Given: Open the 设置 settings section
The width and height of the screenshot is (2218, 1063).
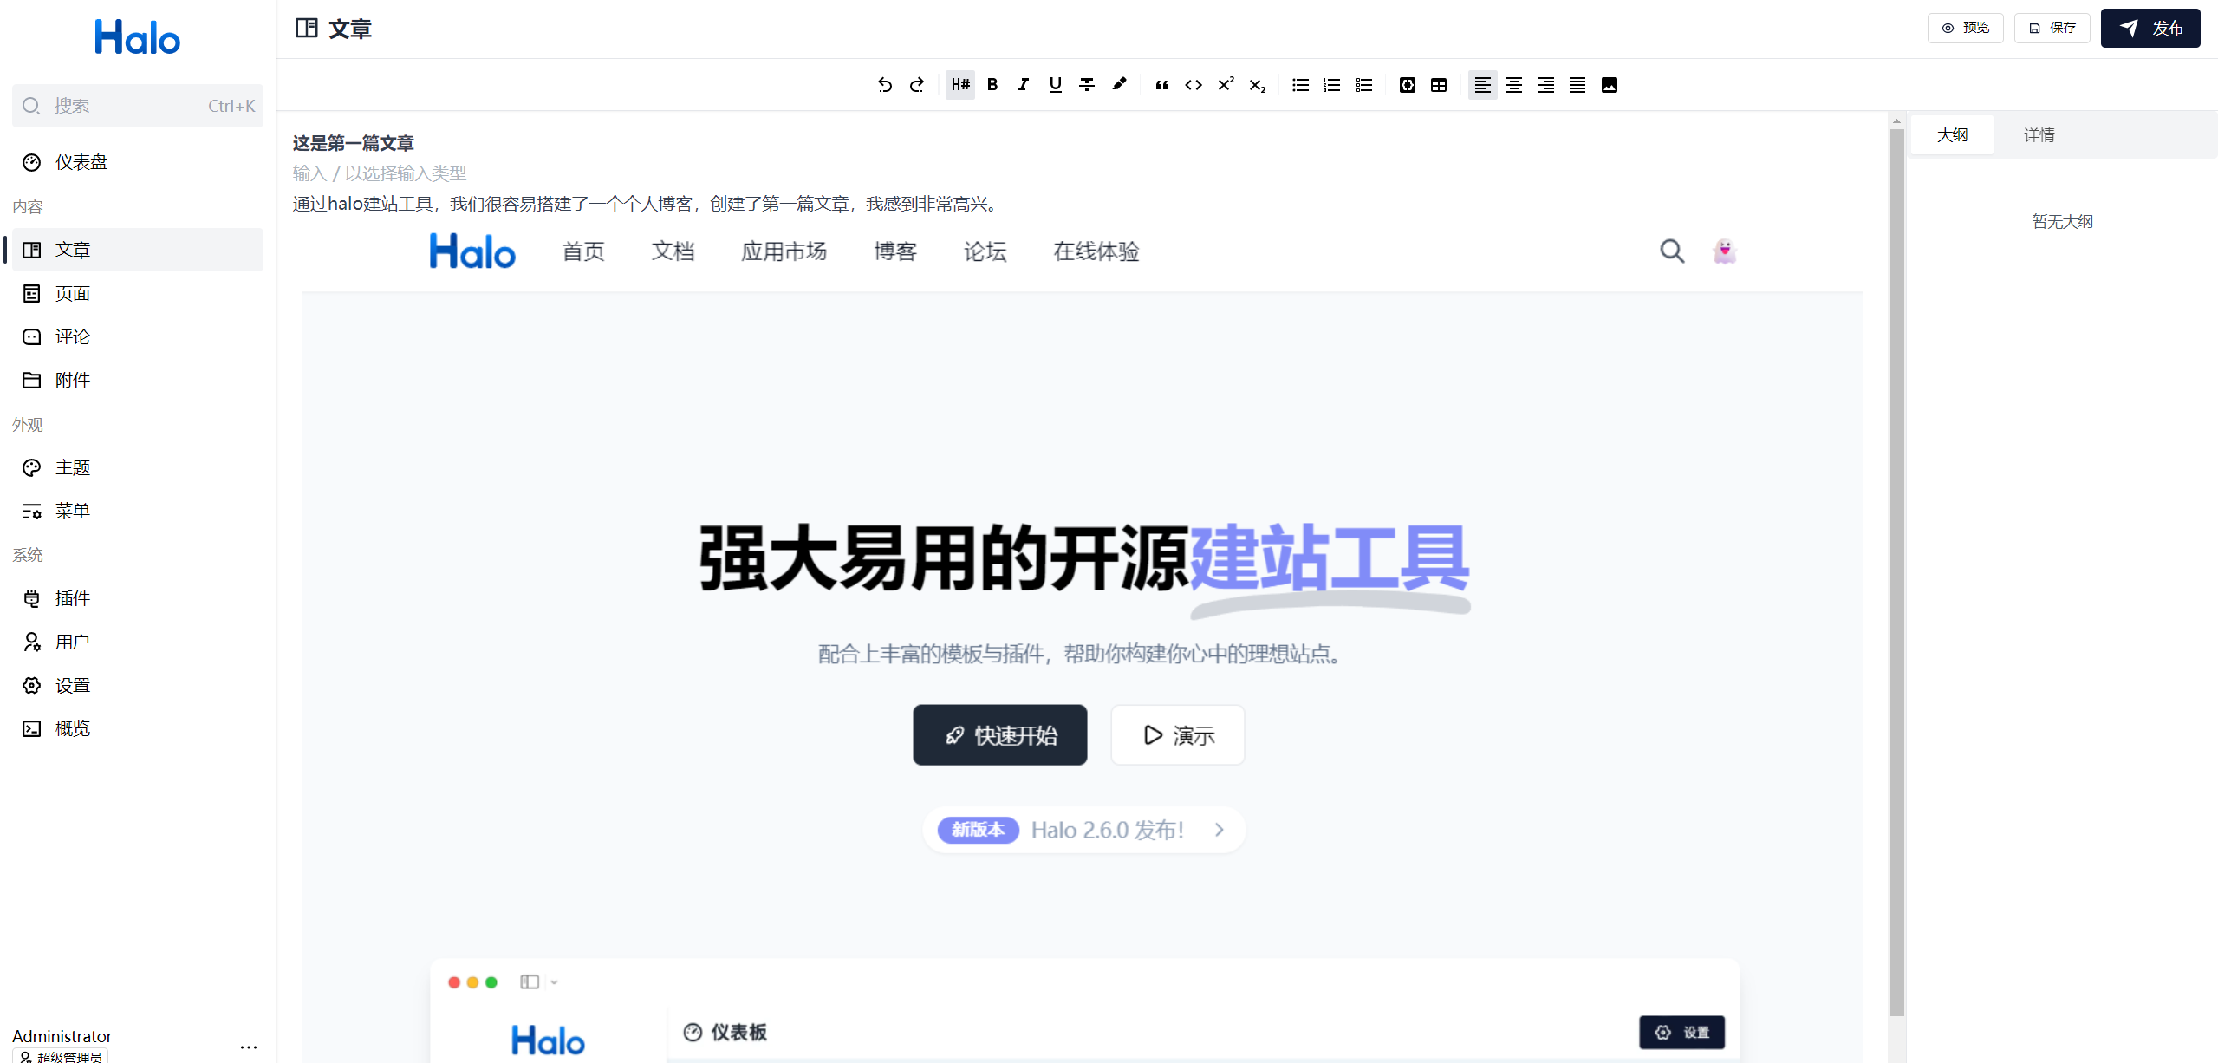Looking at the screenshot, I should tap(138, 685).
